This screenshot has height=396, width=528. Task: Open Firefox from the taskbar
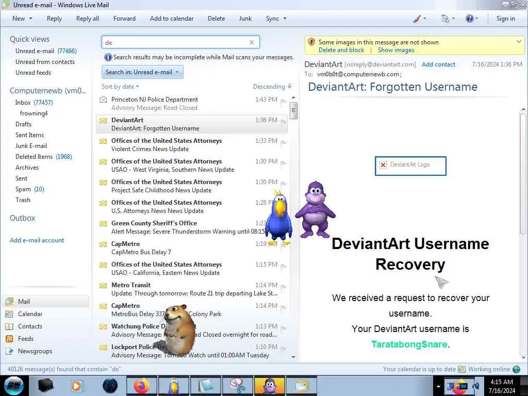coord(142,386)
